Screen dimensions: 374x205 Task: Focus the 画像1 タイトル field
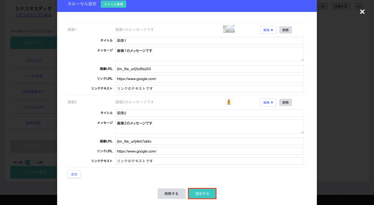pyautogui.click(x=210, y=41)
